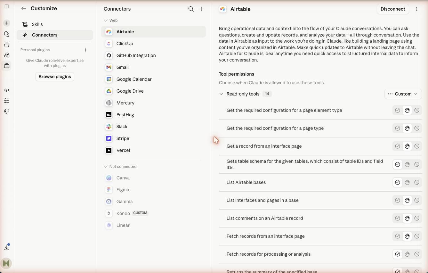Disconnect the Airtable connector
This screenshot has height=273, width=428.
point(393,9)
